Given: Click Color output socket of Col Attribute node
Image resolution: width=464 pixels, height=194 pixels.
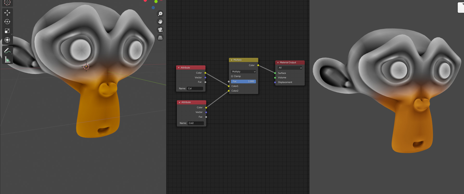Looking at the screenshot, I should click(205, 73).
